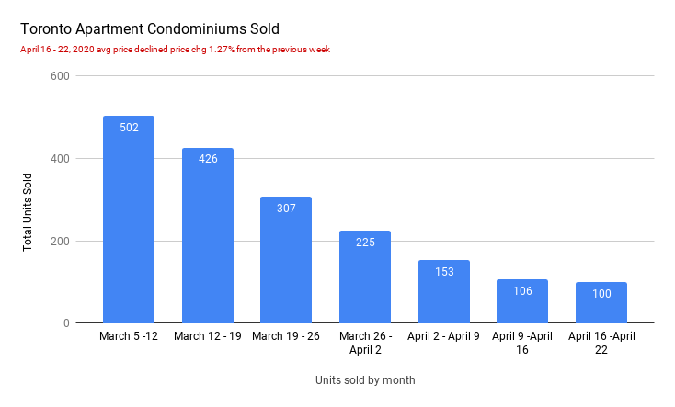
Task: Click the chart title 'Toronto Apartment Condominiums Sold'
Action: click(x=150, y=29)
